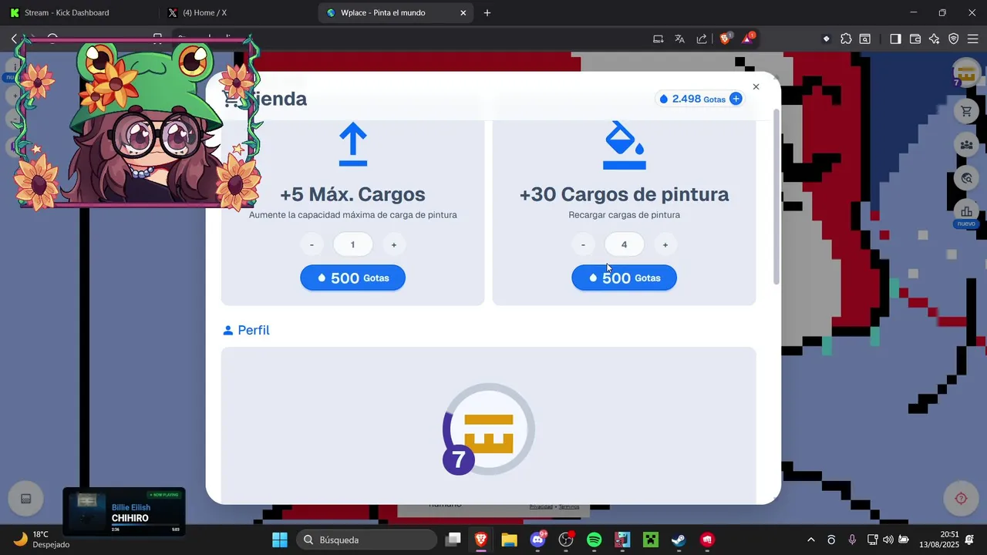
Task: Open Brave Rewards triangle icon
Action: (x=748, y=39)
